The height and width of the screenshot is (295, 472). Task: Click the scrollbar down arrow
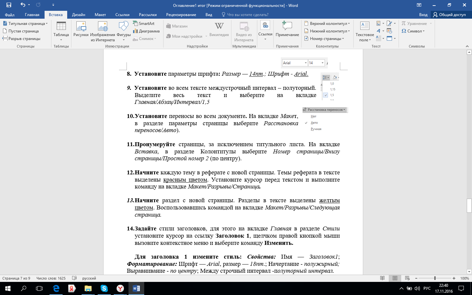469,271
